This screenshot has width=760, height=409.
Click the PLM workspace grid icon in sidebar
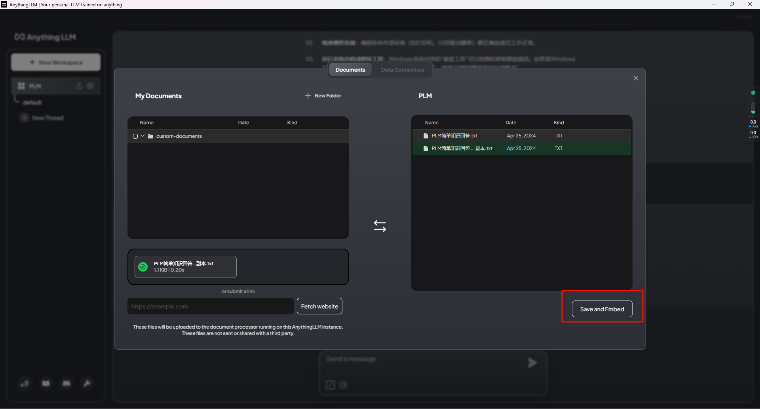point(21,86)
